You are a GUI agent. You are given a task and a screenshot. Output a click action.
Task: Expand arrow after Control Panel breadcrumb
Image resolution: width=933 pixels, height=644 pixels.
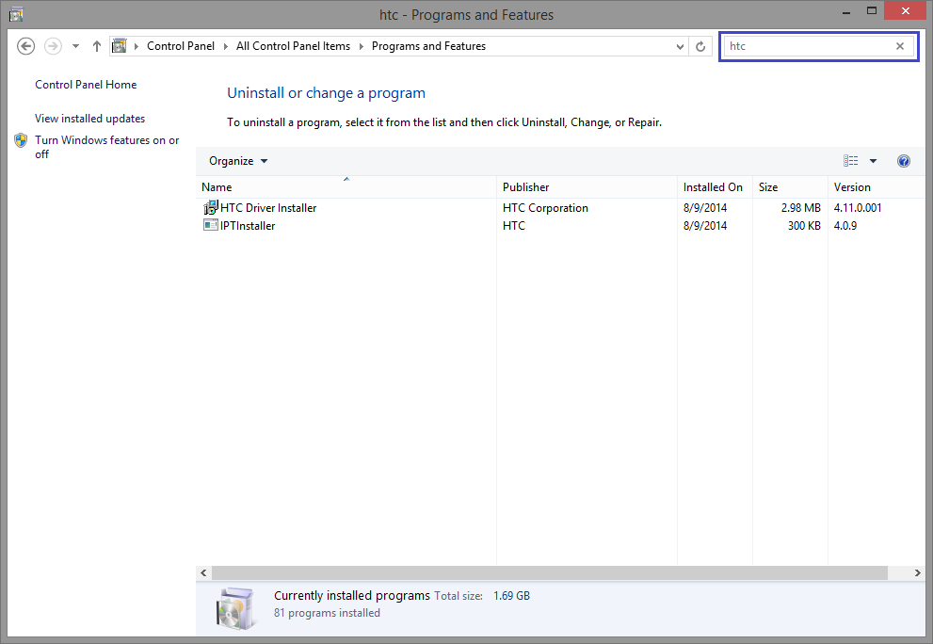(226, 46)
